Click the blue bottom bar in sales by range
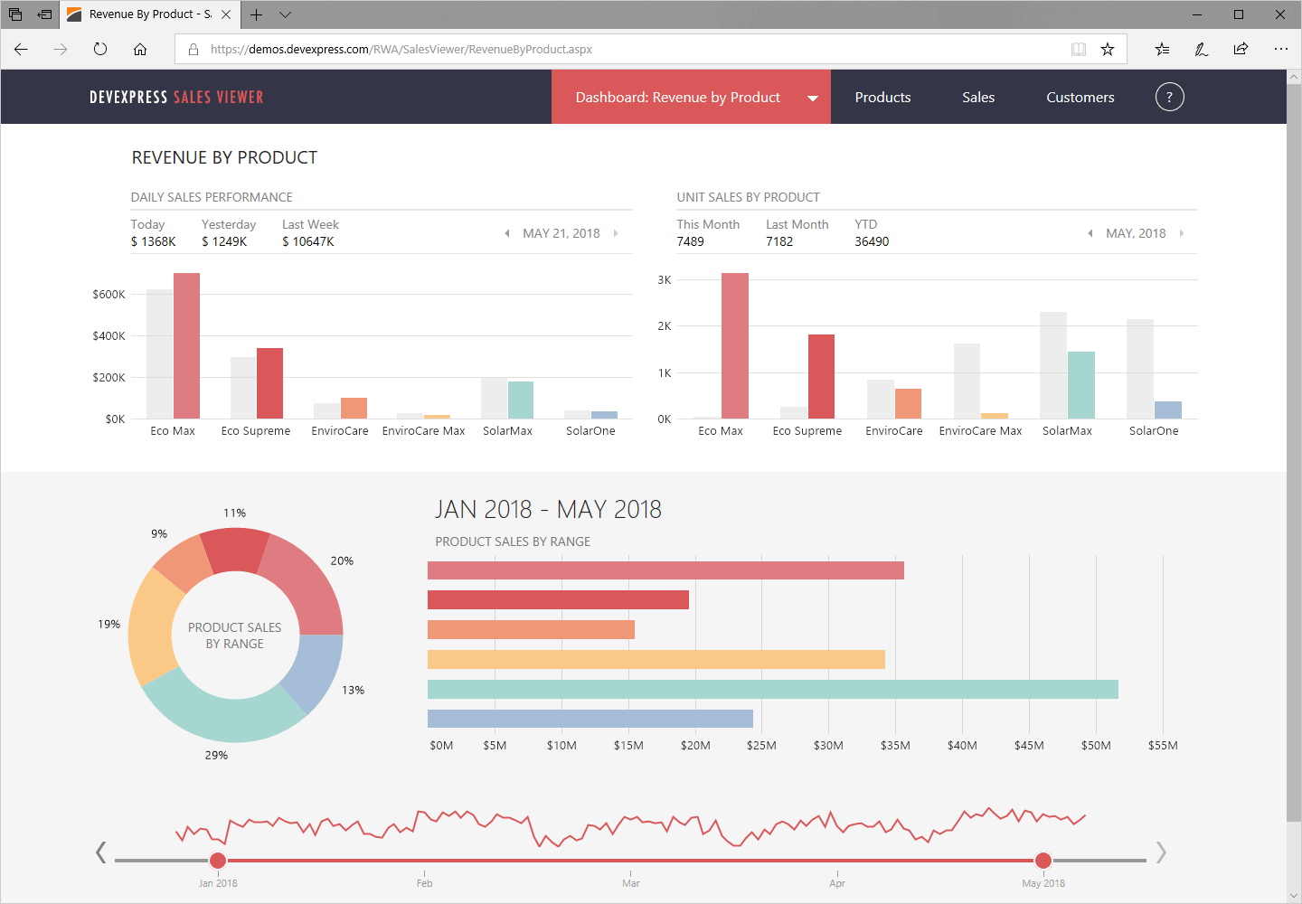This screenshot has height=904, width=1302. coord(590,719)
